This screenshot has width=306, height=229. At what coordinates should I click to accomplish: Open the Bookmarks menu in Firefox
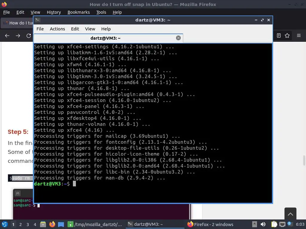(x=79, y=12)
